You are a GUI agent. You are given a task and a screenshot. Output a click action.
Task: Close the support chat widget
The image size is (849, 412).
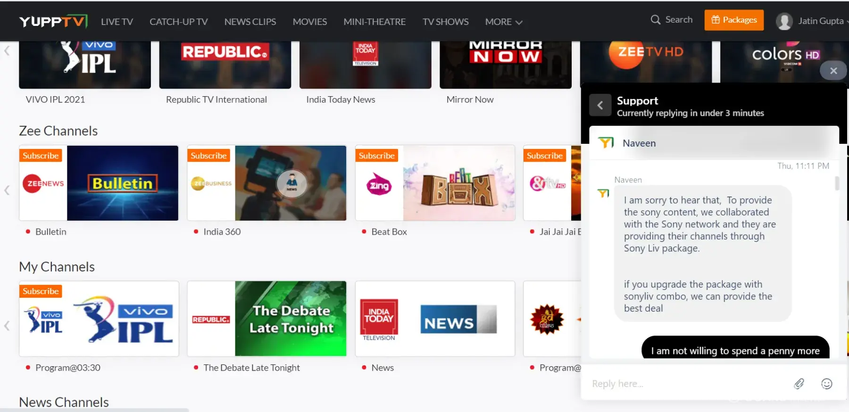pos(833,71)
